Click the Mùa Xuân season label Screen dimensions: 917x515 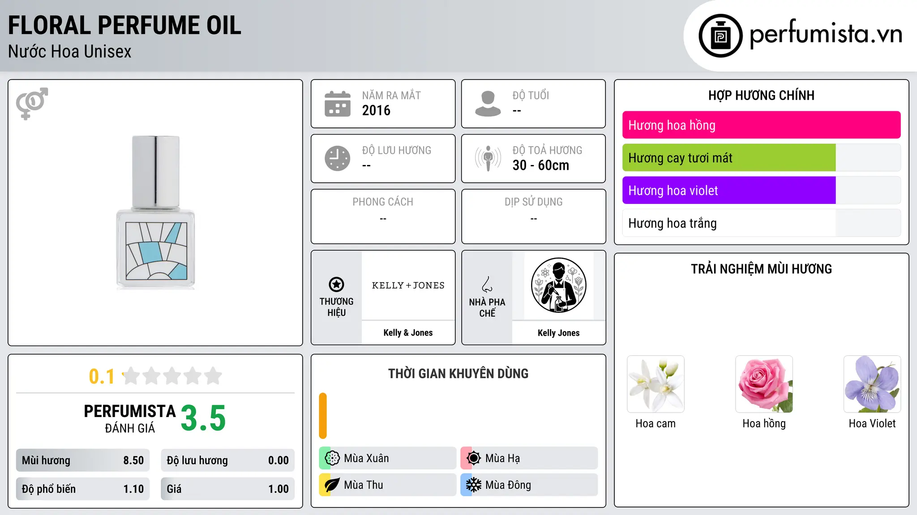click(366, 458)
